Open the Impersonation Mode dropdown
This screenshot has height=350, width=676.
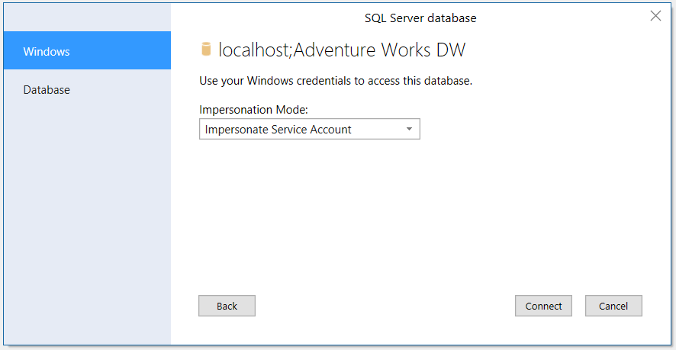point(310,130)
